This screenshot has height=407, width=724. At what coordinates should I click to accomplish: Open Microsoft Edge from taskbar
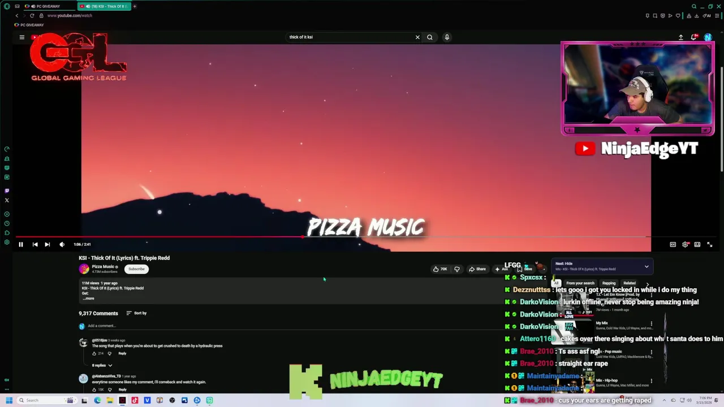97,400
